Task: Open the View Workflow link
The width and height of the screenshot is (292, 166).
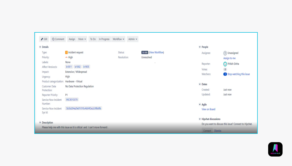Action: pos(156,52)
